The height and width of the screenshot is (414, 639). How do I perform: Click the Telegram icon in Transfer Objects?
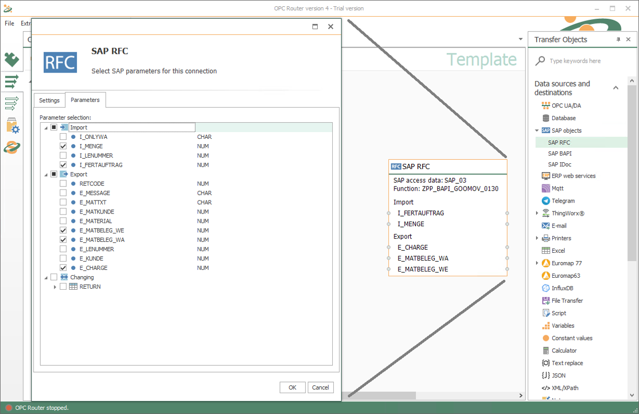(546, 201)
